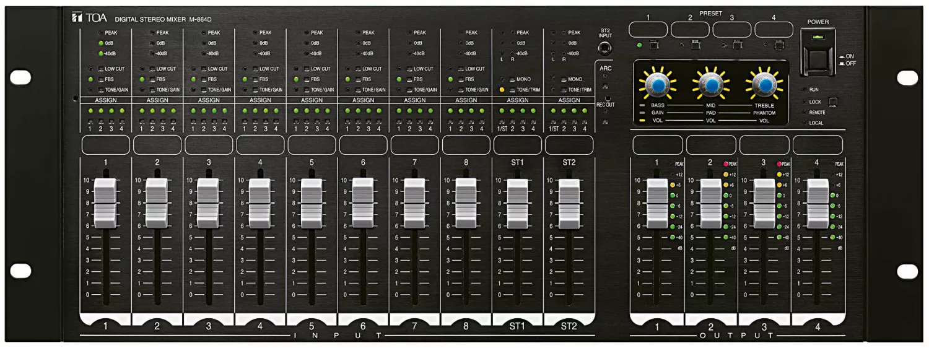Viewport: 929px width, 348px height.
Task: Click the Mid/Pad/Vol rotary knob
Action: (712, 84)
